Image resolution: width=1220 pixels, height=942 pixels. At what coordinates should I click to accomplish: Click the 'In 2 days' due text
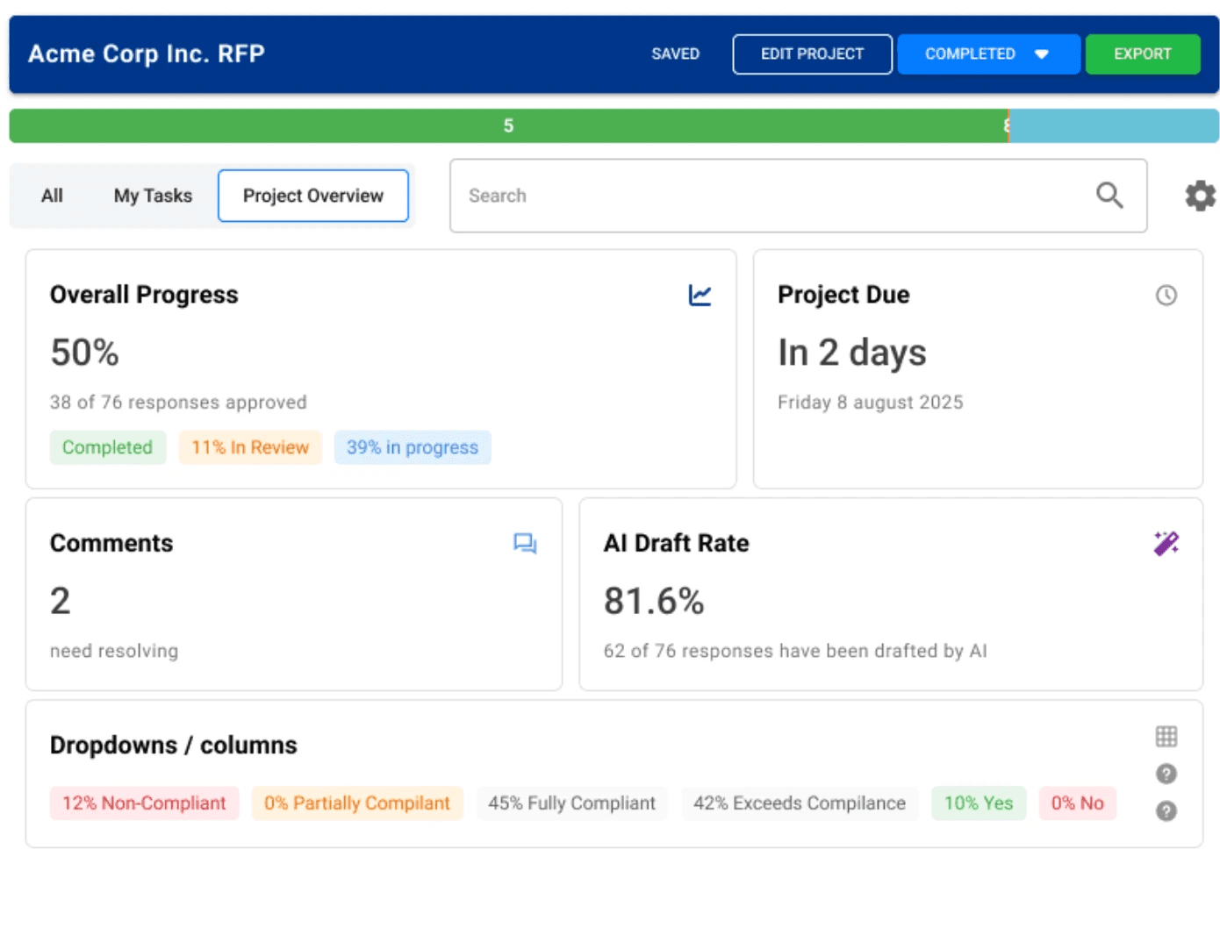(x=851, y=353)
